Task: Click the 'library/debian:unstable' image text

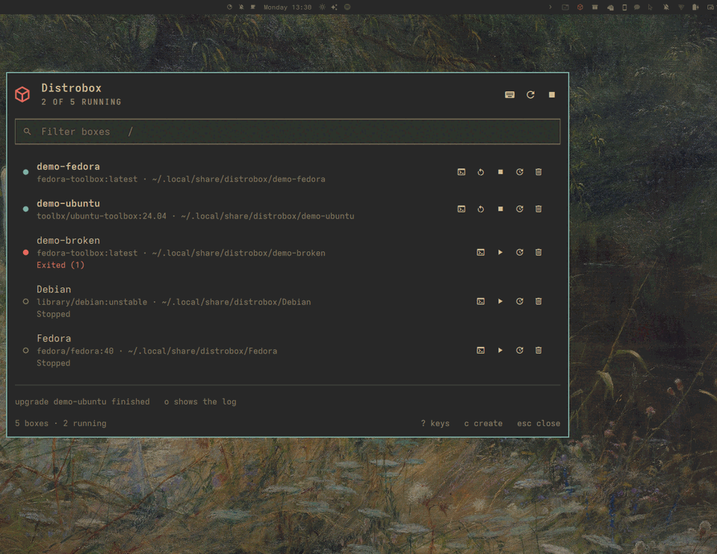Action: click(x=92, y=302)
